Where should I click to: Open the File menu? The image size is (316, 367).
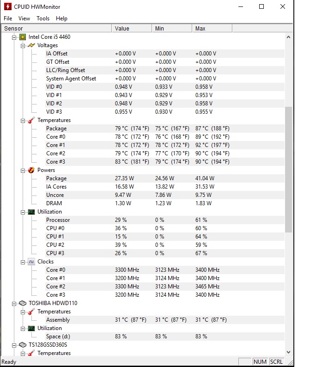[8, 18]
